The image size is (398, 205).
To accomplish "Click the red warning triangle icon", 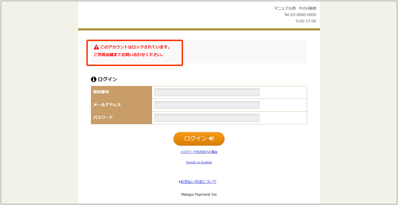I will 96,47.
